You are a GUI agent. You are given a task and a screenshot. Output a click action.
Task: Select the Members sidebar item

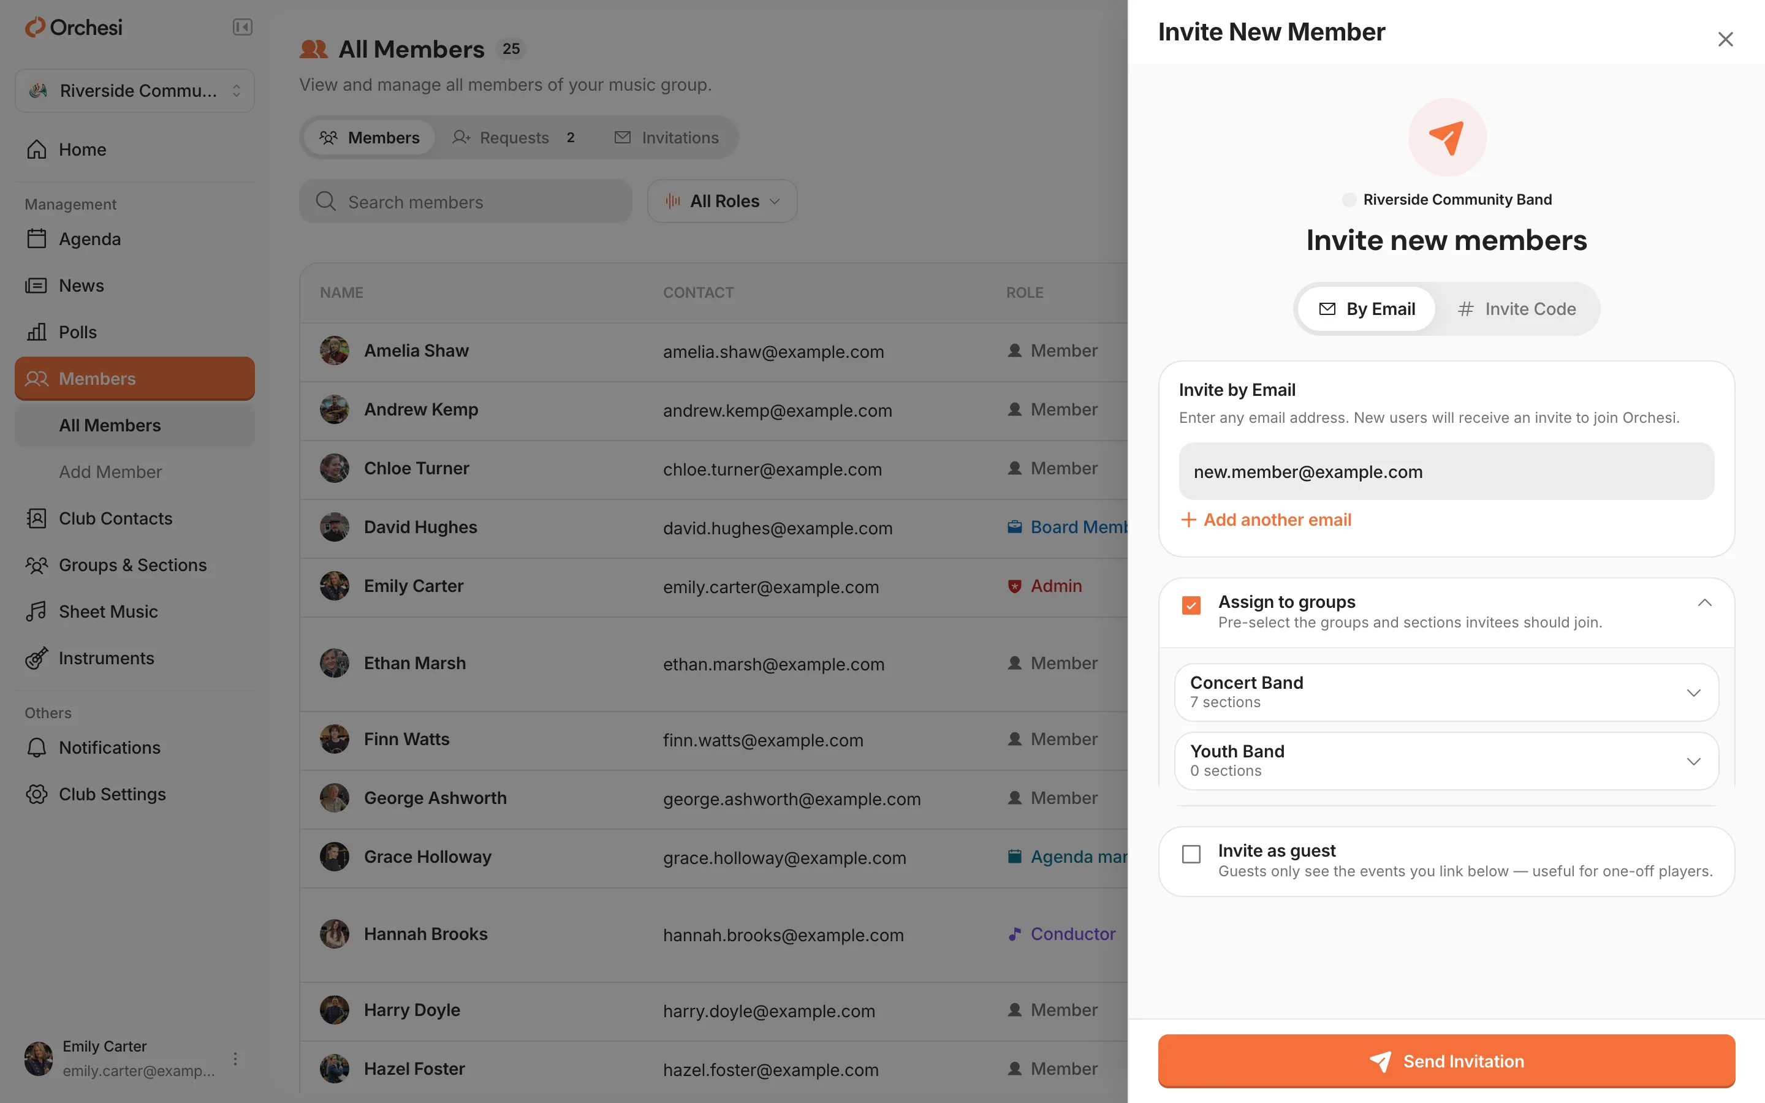(135, 379)
